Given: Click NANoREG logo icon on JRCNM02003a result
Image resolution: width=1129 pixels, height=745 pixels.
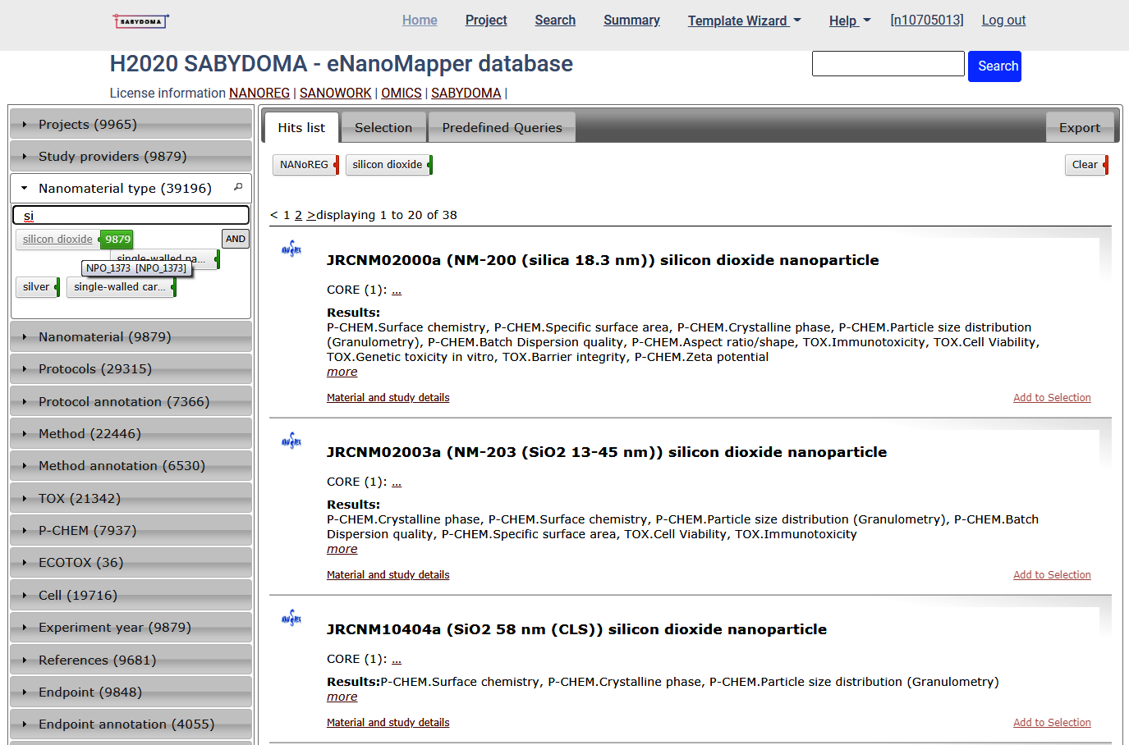Looking at the screenshot, I should tap(291, 441).
